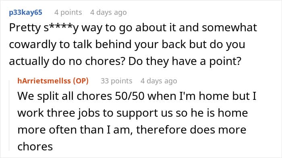Screen dimensions: 282x158
Task: Click the last word 'chores' of reply
Action: tap(35, 146)
